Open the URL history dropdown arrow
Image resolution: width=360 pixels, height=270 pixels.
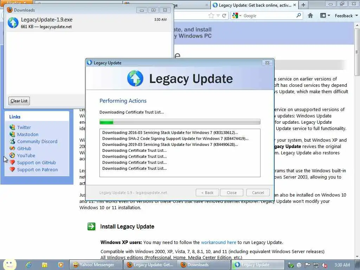[218, 15]
